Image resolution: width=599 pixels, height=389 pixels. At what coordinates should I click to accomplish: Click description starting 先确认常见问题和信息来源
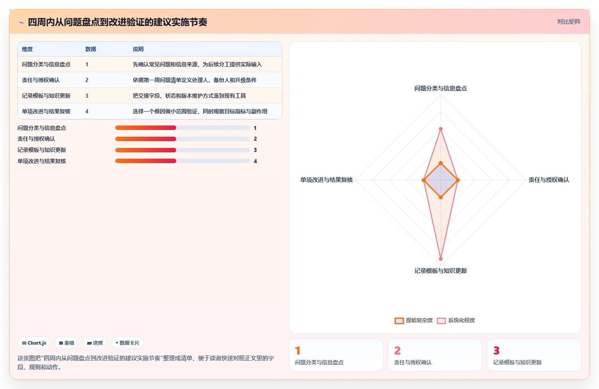click(197, 65)
